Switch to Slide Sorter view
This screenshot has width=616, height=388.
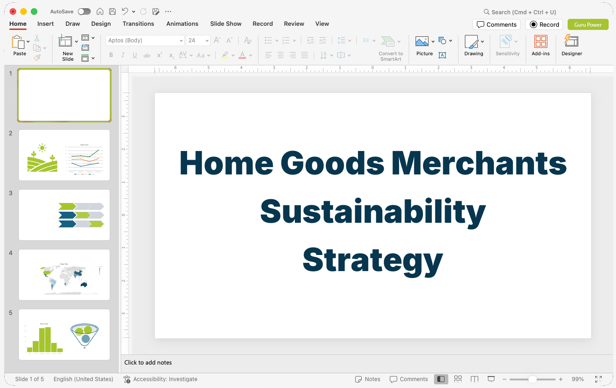[458, 379]
